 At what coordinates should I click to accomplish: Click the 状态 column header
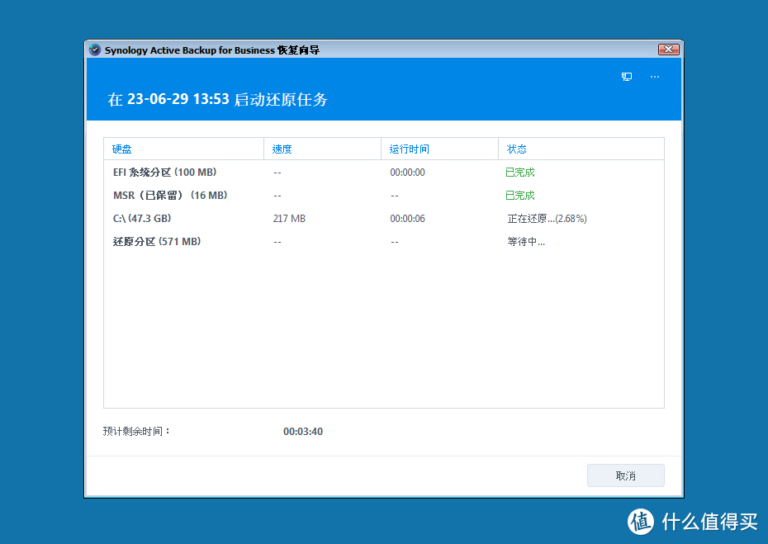pos(581,149)
